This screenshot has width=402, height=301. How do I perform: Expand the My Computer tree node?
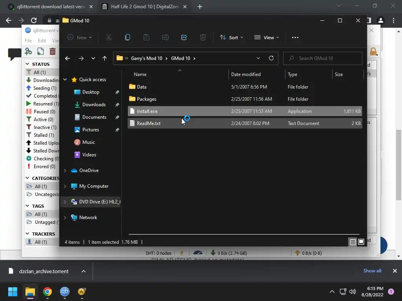click(x=65, y=186)
